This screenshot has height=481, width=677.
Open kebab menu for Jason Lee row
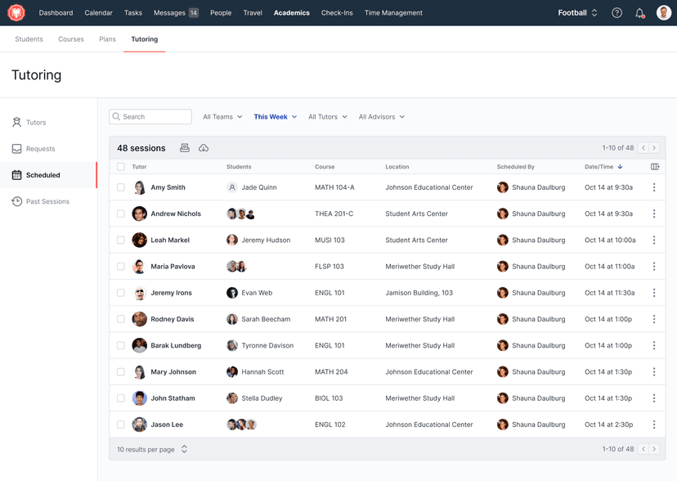pos(654,425)
